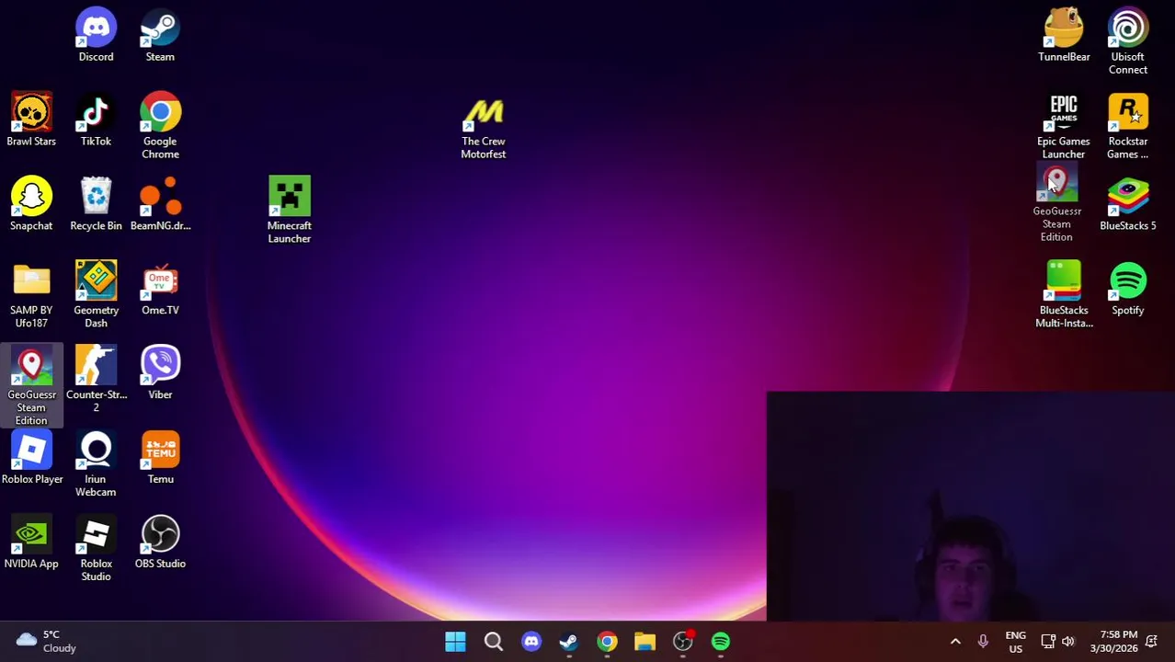Select the Spotify desktop shortcut
Screen dimensions: 1175x662
pos(1128,289)
